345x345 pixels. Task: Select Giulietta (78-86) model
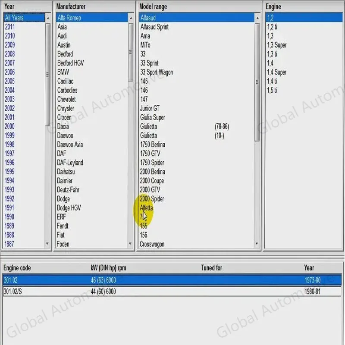tap(185, 126)
